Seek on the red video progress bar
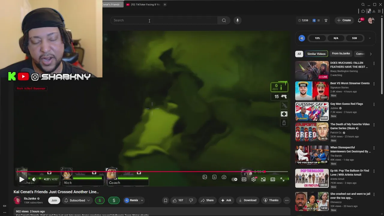Viewport: 384px width, 216px height. (152, 172)
